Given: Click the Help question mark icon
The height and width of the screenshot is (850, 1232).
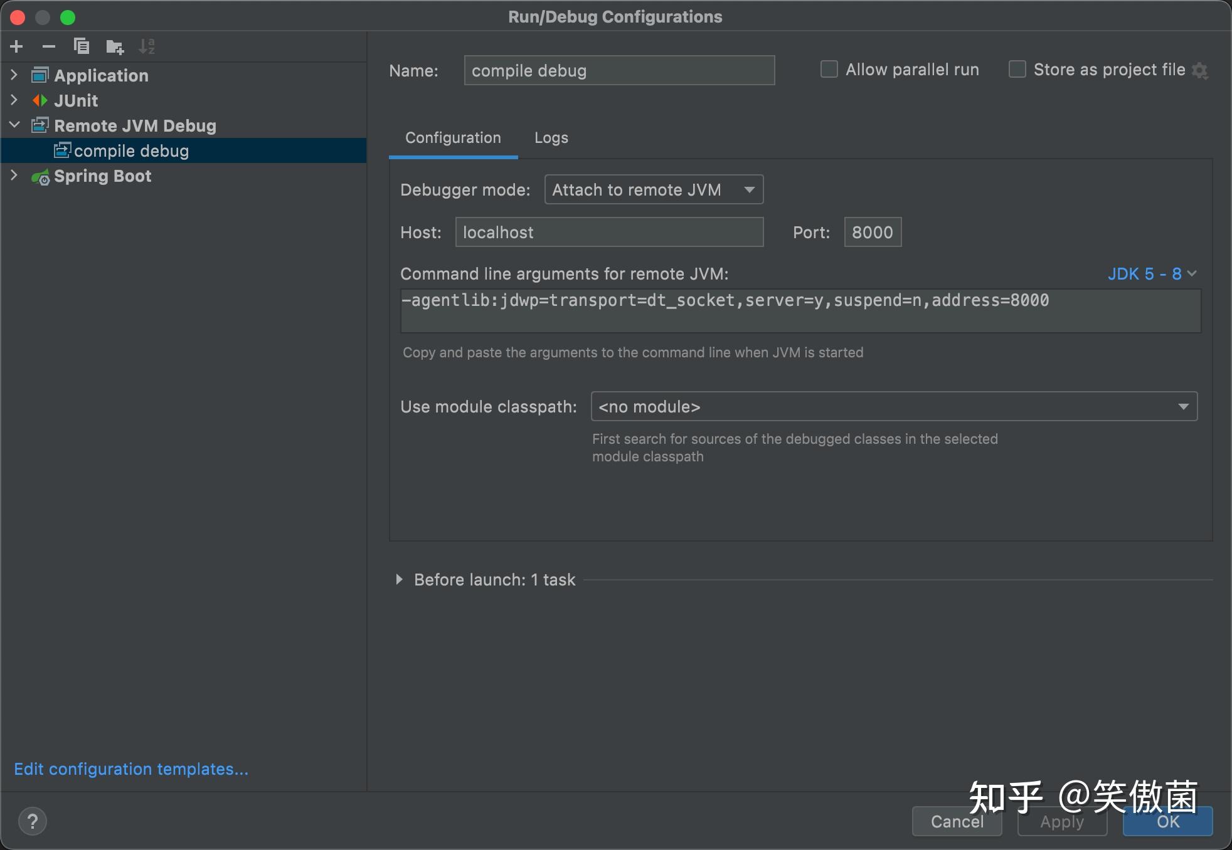Looking at the screenshot, I should pos(33,821).
